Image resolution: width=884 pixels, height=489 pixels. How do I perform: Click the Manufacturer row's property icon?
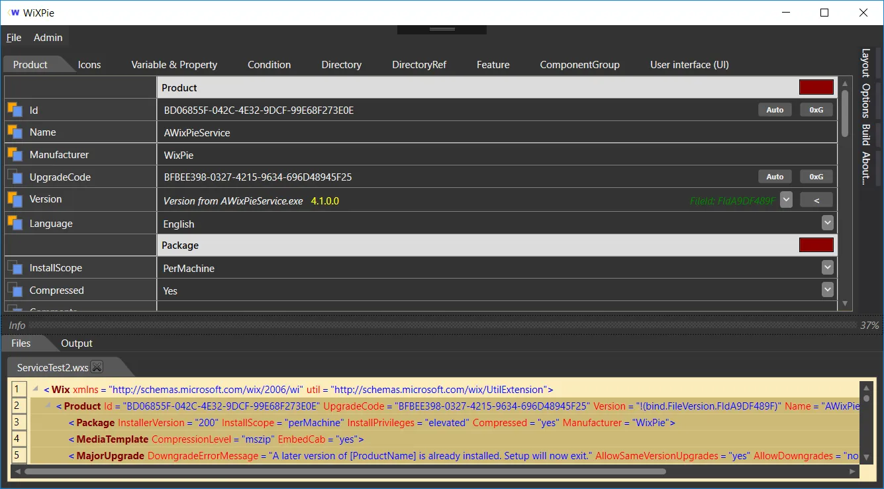point(15,154)
